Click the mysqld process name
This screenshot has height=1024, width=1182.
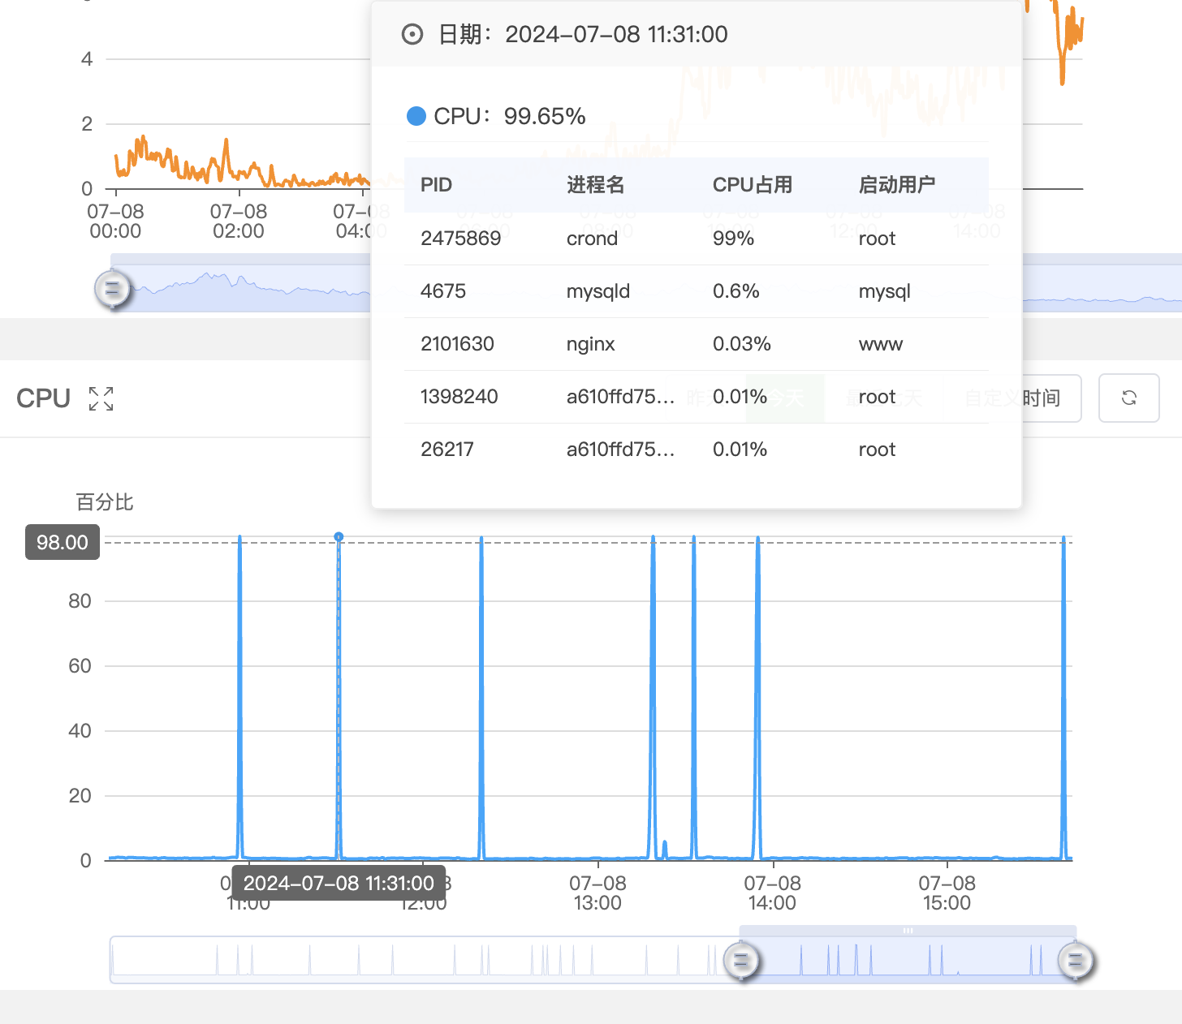(x=598, y=291)
